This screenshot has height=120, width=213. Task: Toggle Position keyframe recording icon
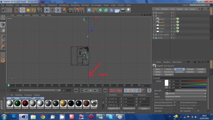[x=126, y=90]
